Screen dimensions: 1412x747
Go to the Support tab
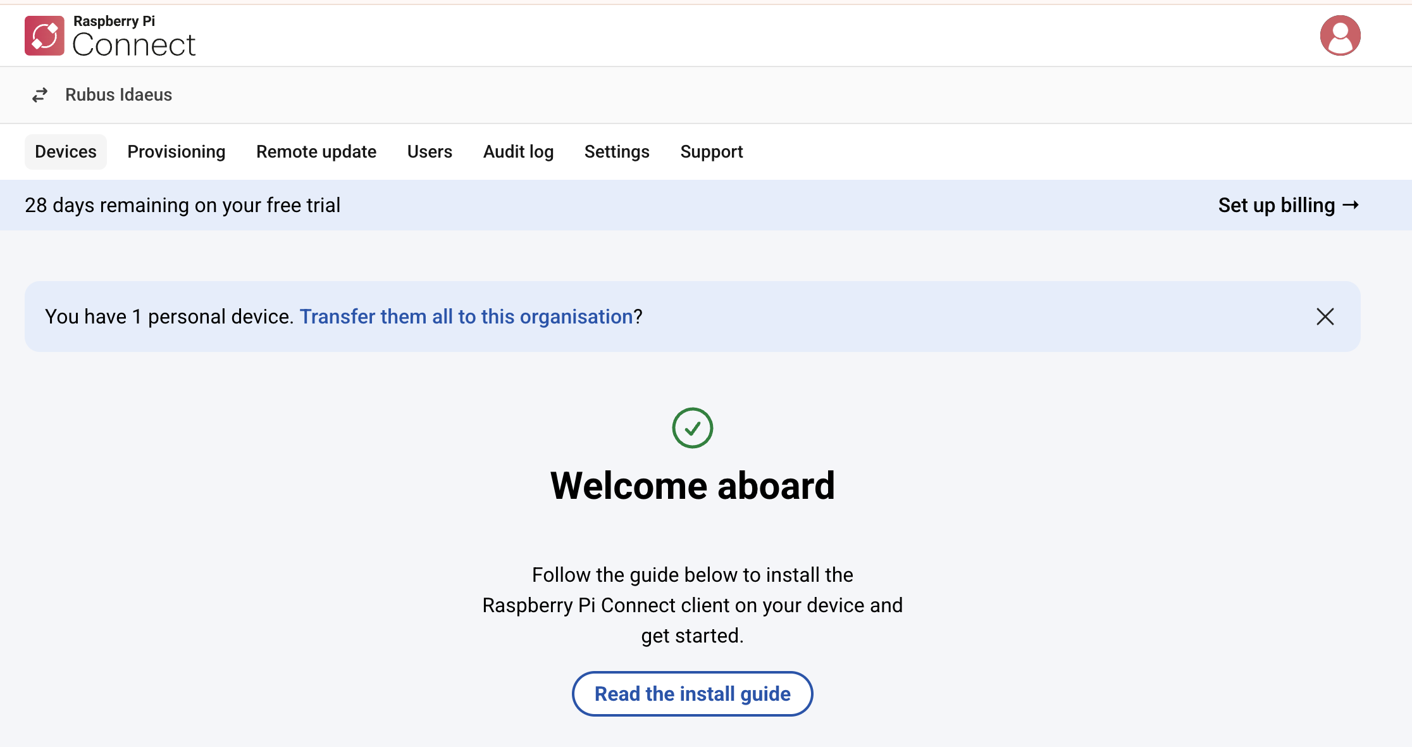coord(711,151)
